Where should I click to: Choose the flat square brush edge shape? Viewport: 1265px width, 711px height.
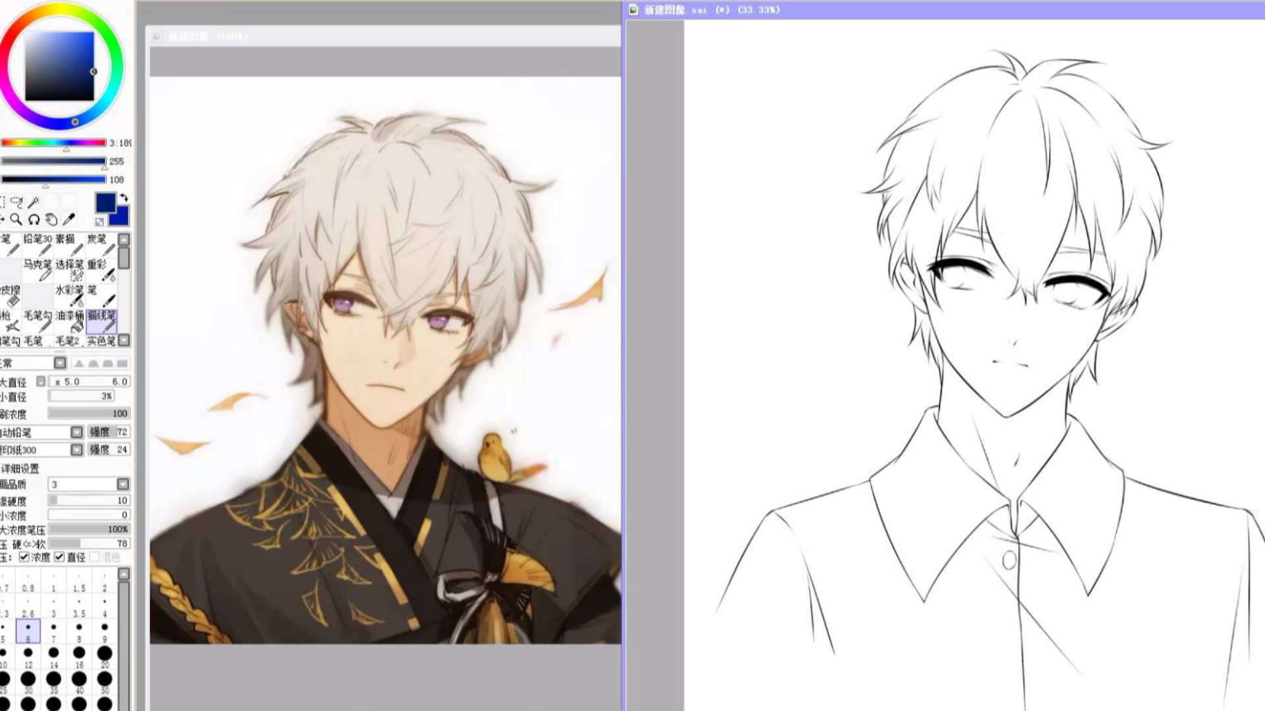[x=122, y=363]
